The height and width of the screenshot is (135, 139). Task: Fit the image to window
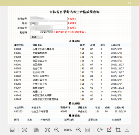(x=47, y=130)
